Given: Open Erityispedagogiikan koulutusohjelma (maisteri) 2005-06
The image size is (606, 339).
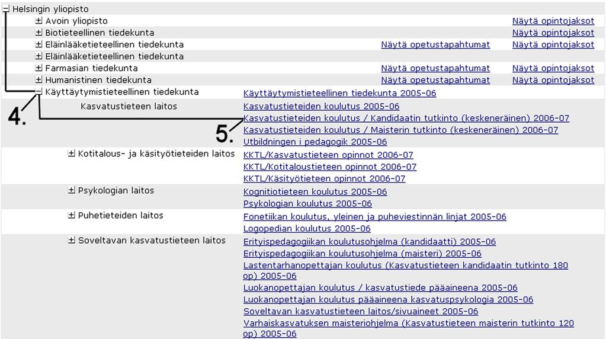Looking at the screenshot, I should tap(362, 254).
